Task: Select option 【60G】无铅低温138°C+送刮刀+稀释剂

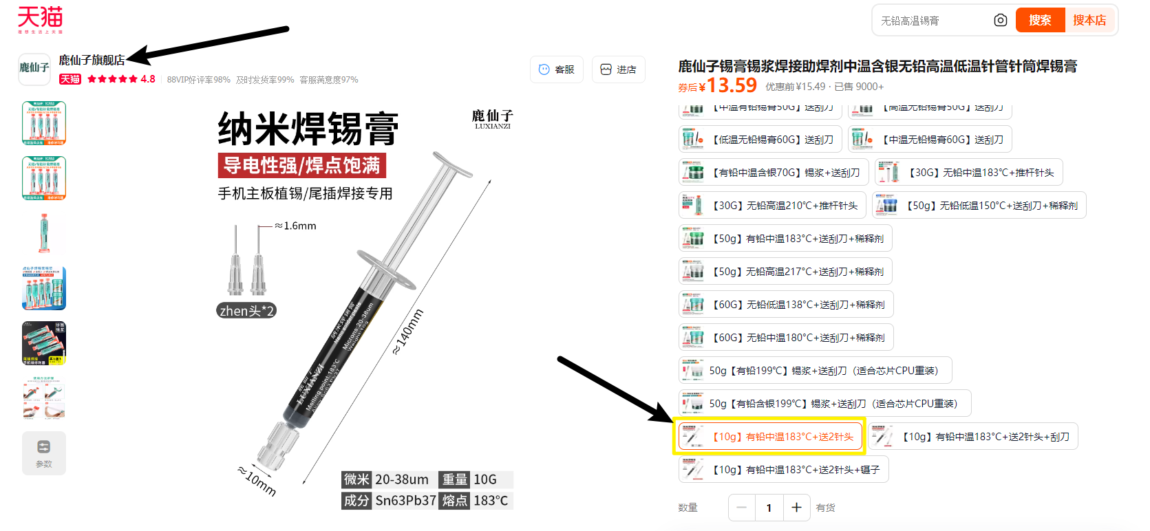Action: (x=786, y=305)
